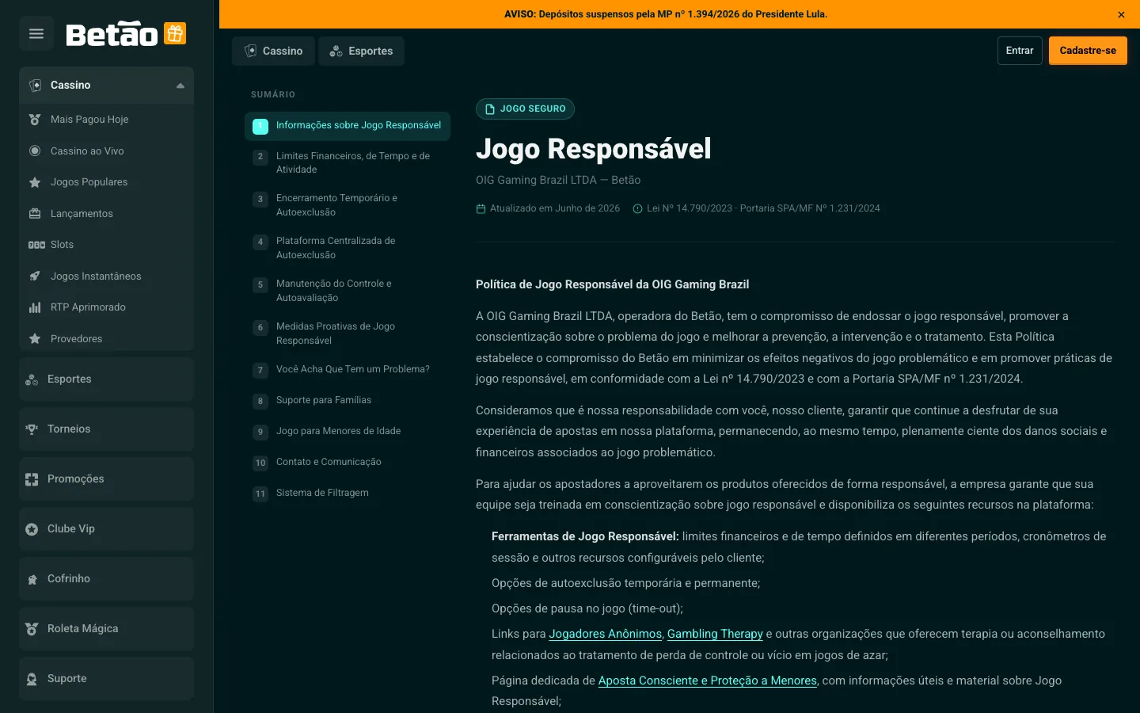Click the Promoções icon in sidebar
The height and width of the screenshot is (713, 1140).
(x=32, y=479)
